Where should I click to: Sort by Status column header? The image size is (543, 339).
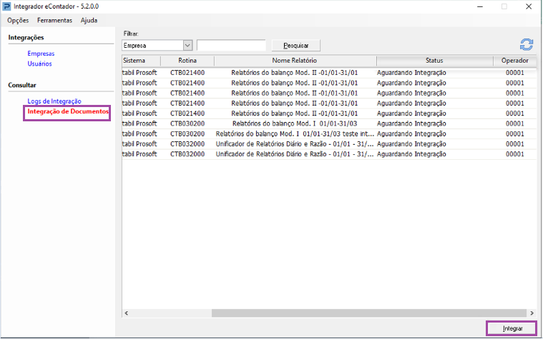click(x=434, y=61)
